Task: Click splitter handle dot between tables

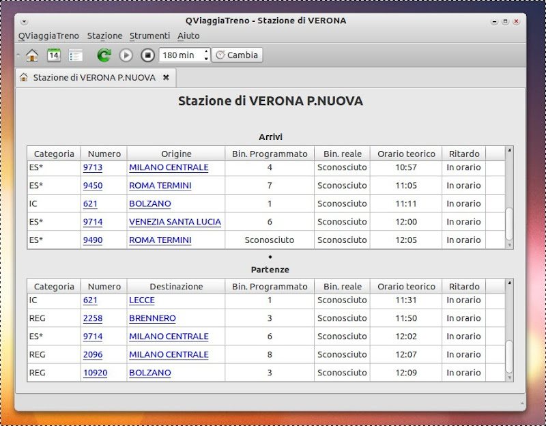Action: [x=270, y=257]
